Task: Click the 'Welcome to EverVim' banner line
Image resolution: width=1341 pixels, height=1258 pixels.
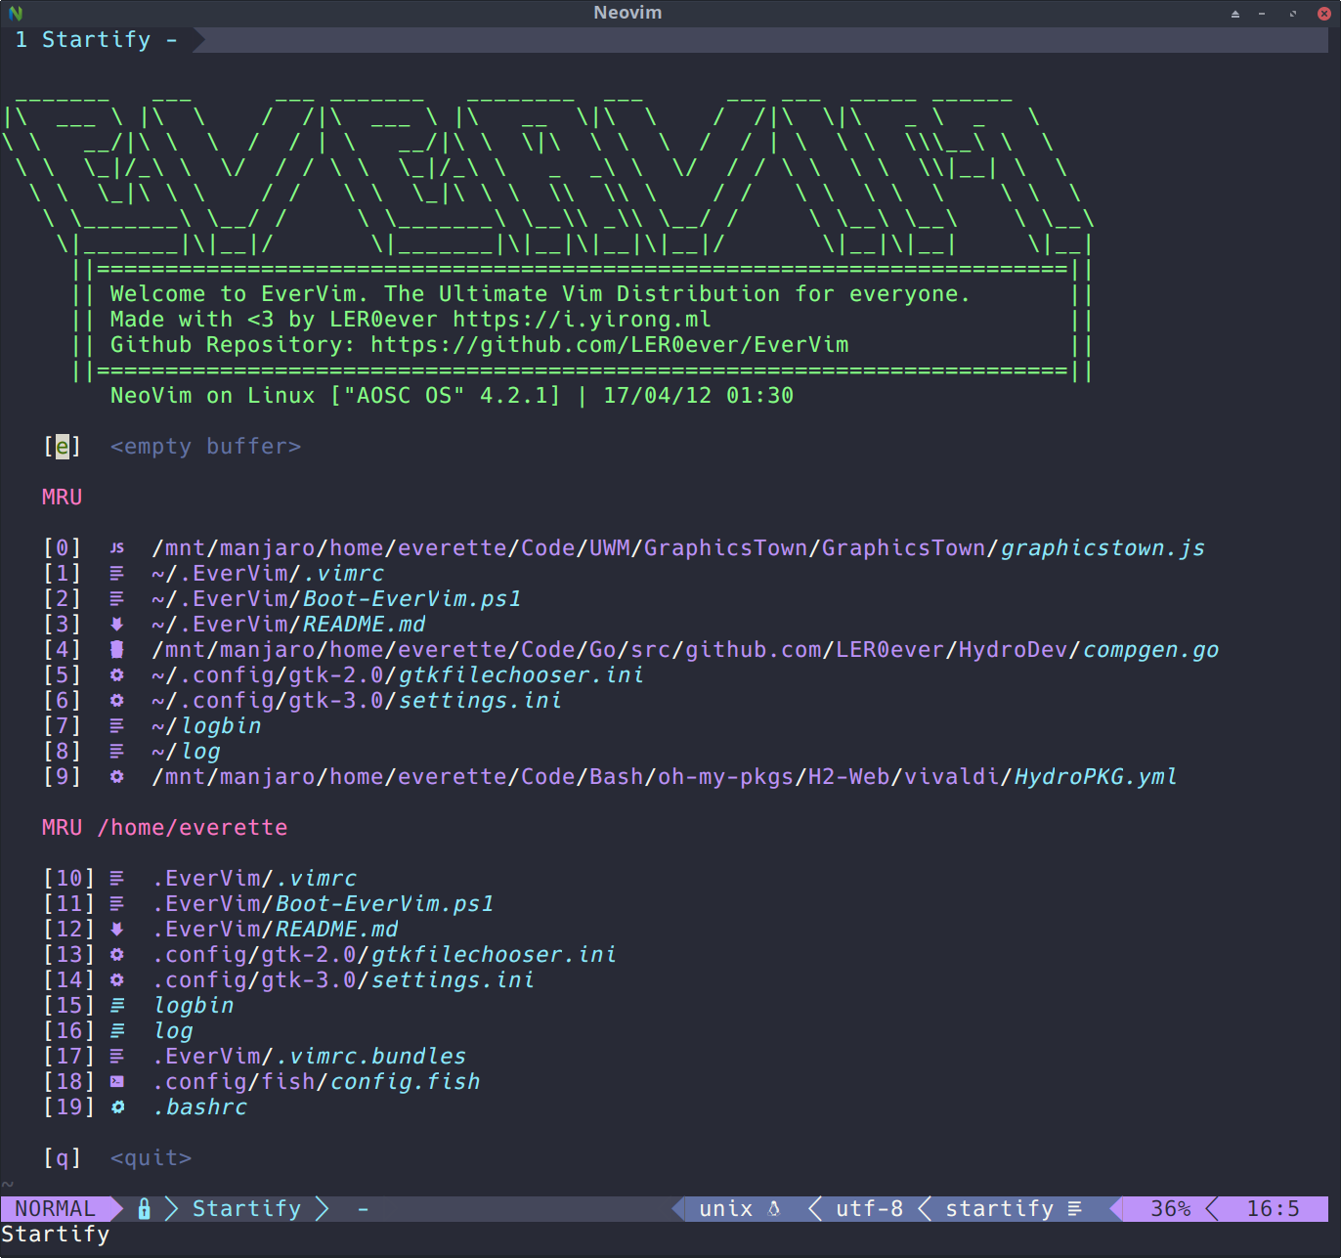Action: [541, 294]
